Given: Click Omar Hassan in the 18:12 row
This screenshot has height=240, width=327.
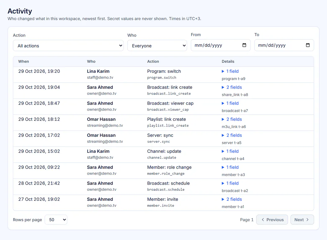Looking at the screenshot, I should pyautogui.click(x=101, y=119).
